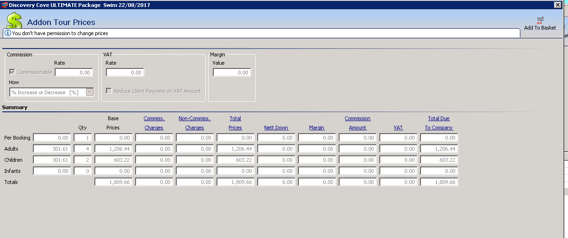
Task: Click Per Booking quantity field
Action: pyautogui.click(x=83, y=138)
